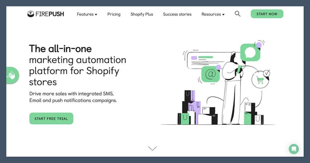This screenshot has height=163, width=310.
Task: Click the headline 'The all-in-one'
Action: (60, 49)
